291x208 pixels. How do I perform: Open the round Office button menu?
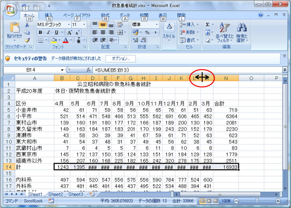click(10, 9)
